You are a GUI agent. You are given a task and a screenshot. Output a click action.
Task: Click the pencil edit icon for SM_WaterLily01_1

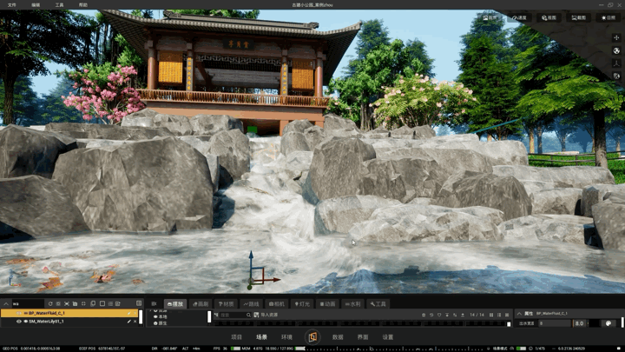click(129, 322)
